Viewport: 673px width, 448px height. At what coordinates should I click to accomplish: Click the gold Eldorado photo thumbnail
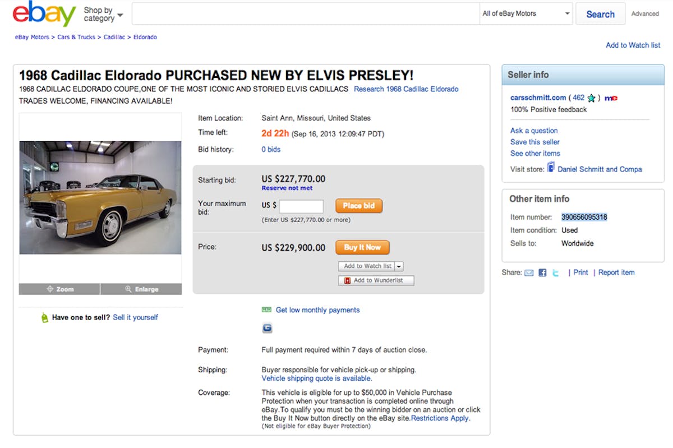(100, 197)
